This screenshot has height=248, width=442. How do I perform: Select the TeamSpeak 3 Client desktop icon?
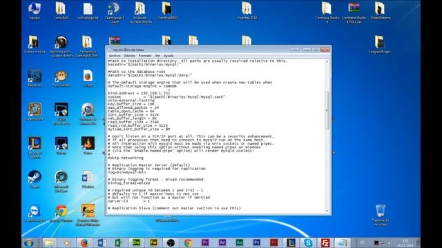pos(115,12)
